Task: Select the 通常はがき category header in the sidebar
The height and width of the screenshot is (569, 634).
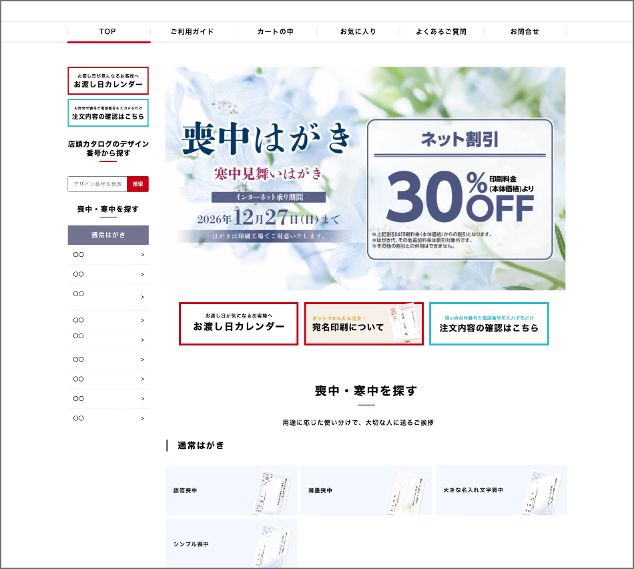Action: [x=108, y=235]
